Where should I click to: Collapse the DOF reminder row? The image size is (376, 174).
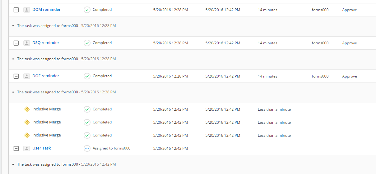coord(16,76)
